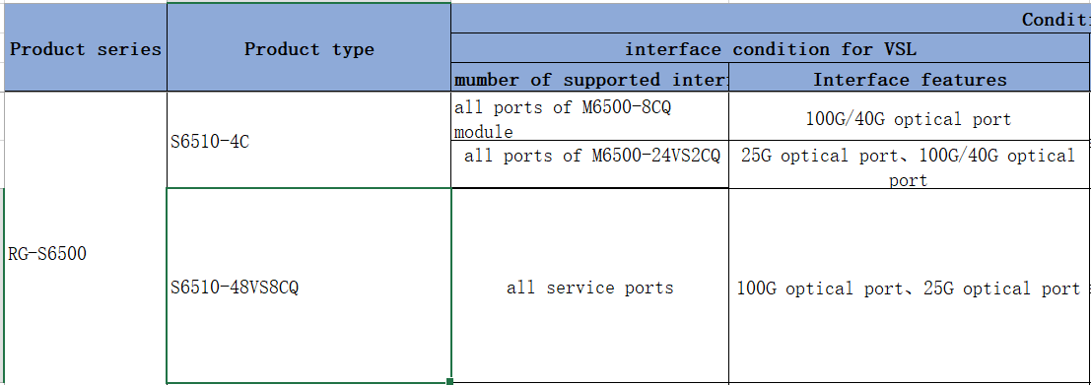
Task: Select the S6510-4C product cell
Action: point(308,141)
